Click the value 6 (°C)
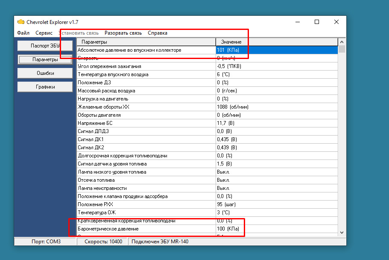The width and height of the screenshot is (389, 260). coord(223,74)
